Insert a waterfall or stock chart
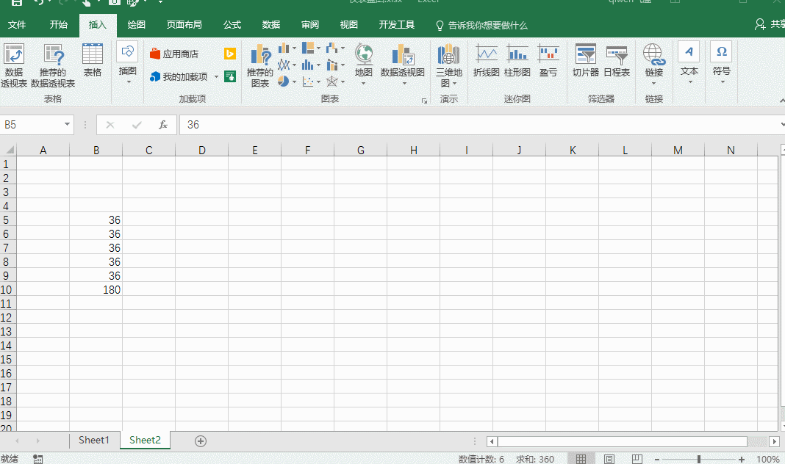This screenshot has width=785, height=464. click(x=332, y=48)
